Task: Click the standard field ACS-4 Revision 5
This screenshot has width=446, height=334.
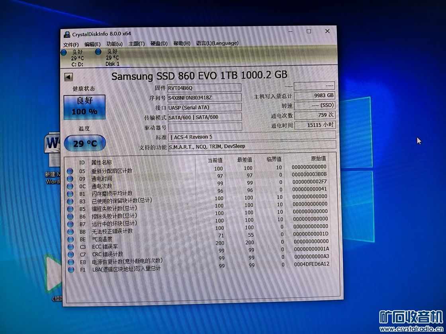Action: pos(252,136)
